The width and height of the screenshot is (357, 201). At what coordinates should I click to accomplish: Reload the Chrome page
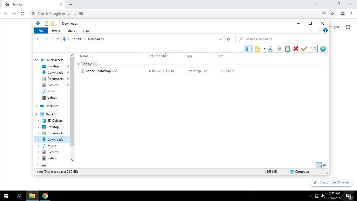click(23, 14)
